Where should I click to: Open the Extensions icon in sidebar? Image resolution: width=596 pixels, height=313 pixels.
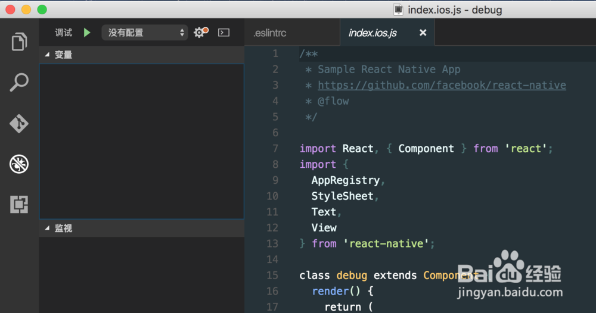tap(19, 204)
